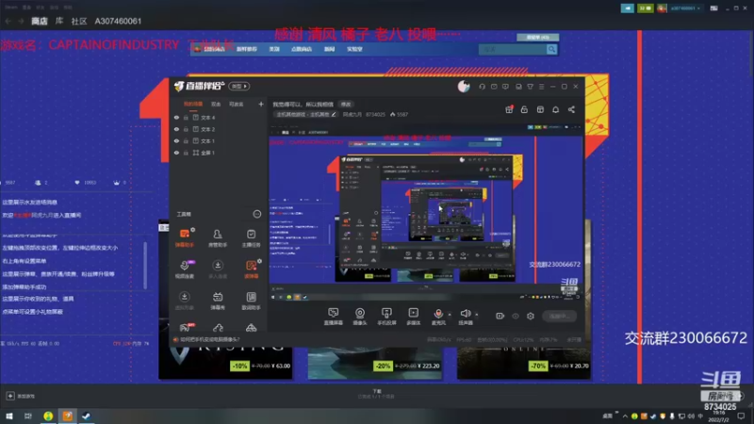754x424 pixels.
Task: Open the 弹幕秀 tool
Action: pos(218,301)
